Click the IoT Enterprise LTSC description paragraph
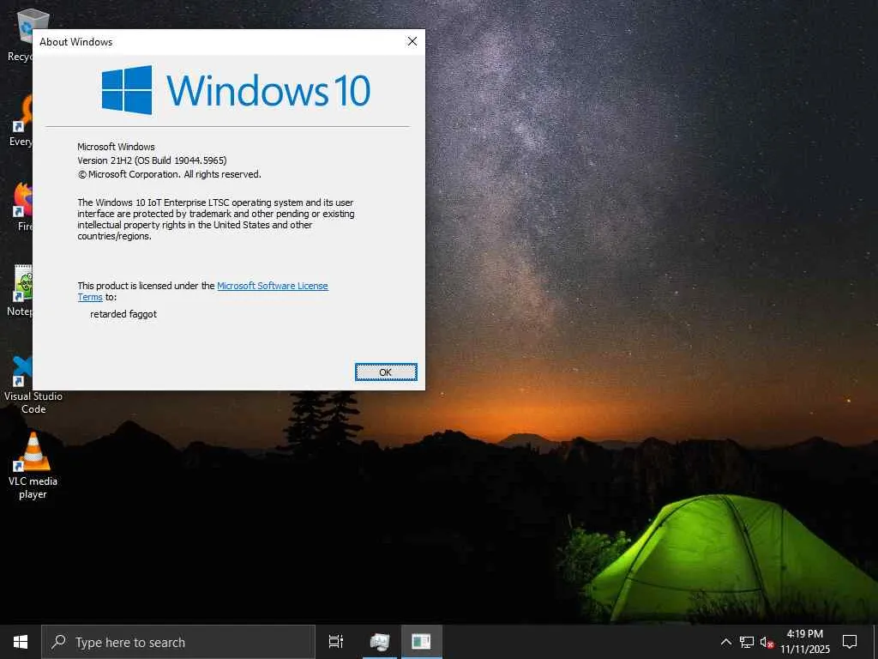This screenshot has height=659, width=878. 215,219
